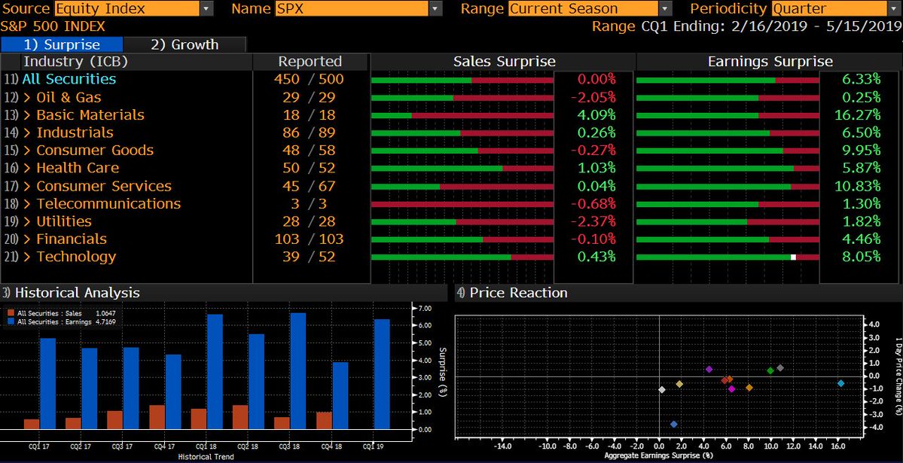The width and height of the screenshot is (903, 463).
Task: Expand the Technology row chevron
Action: [x=27, y=257]
